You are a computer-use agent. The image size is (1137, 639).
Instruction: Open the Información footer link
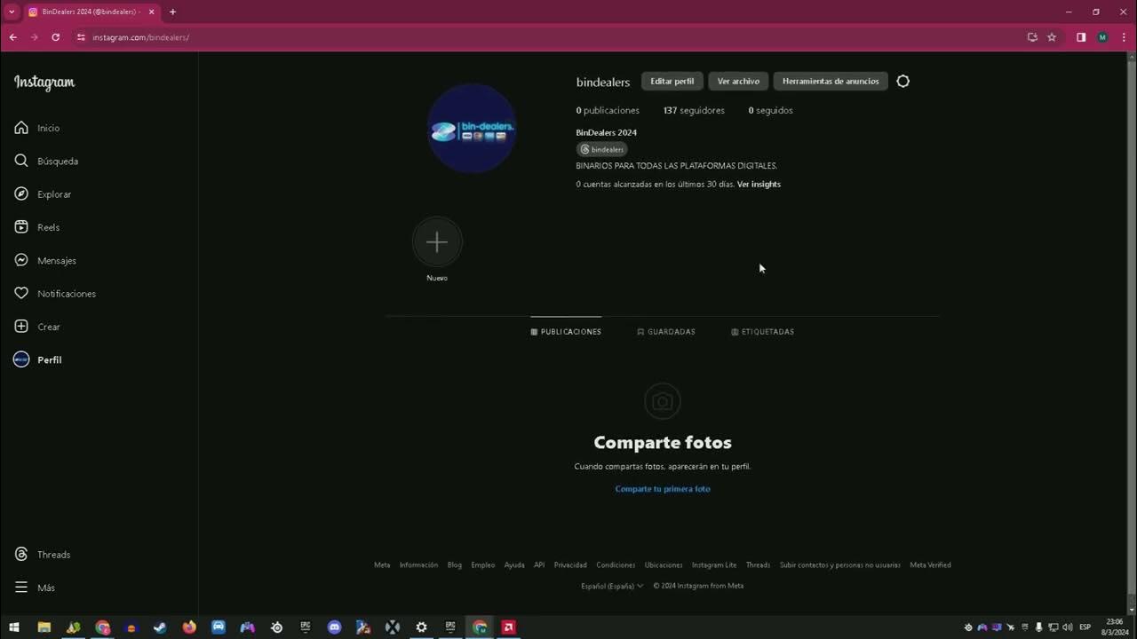pos(418,564)
